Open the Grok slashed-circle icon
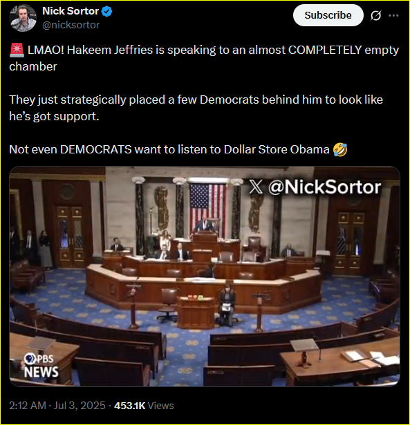 [x=375, y=15]
